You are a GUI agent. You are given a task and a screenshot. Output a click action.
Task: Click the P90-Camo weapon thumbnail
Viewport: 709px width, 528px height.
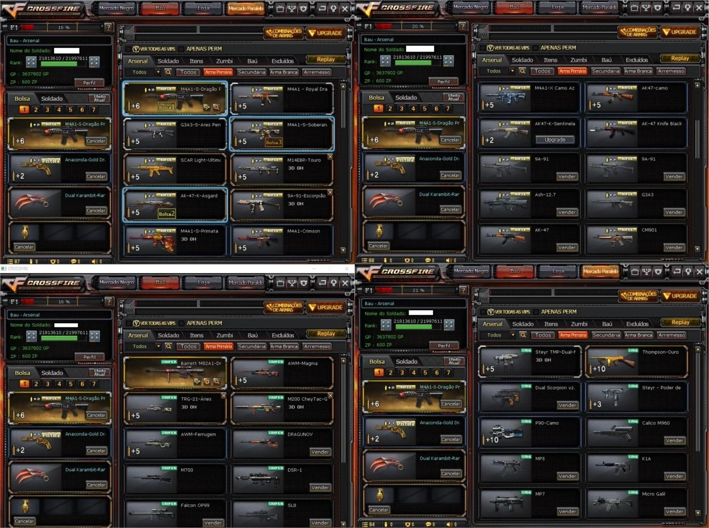(x=507, y=433)
